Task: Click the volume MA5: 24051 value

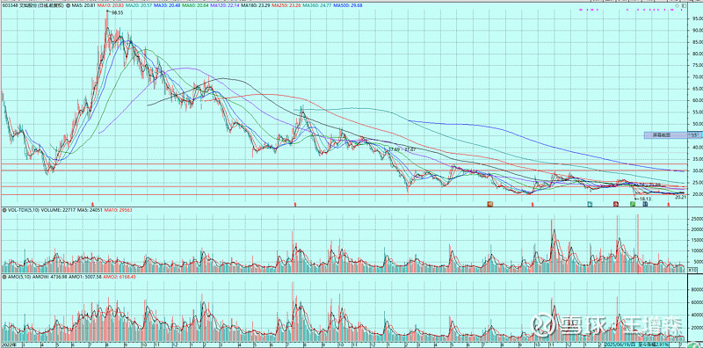Action: (90, 210)
